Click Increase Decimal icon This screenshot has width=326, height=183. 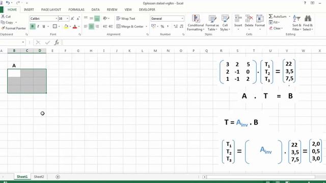tap(176, 26)
